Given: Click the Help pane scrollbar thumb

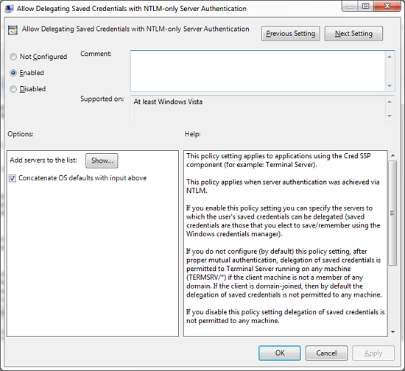Looking at the screenshot, I should [x=392, y=213].
